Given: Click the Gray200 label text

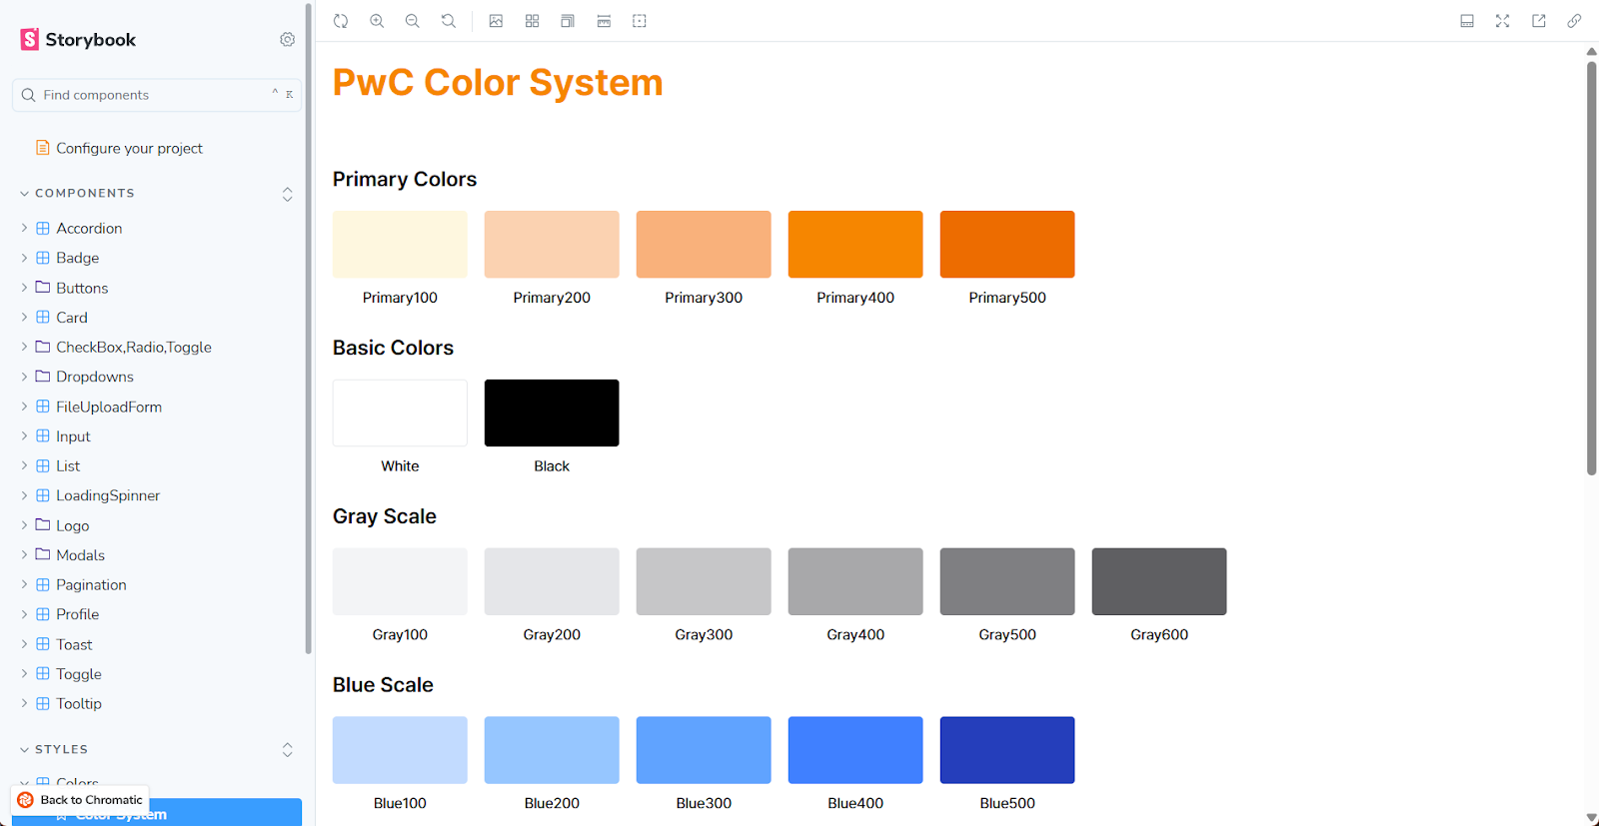Looking at the screenshot, I should 552,634.
